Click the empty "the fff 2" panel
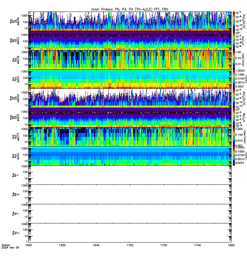This screenshot has height=264, width=247. coord(130,194)
